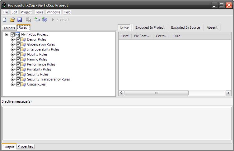The height and width of the screenshot is (151, 234).
Task: Click the My FxCop Project node icon
Action: 17,34
